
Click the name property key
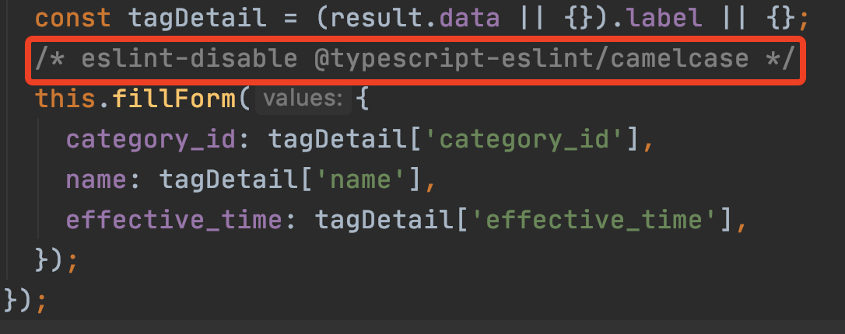tap(96, 179)
